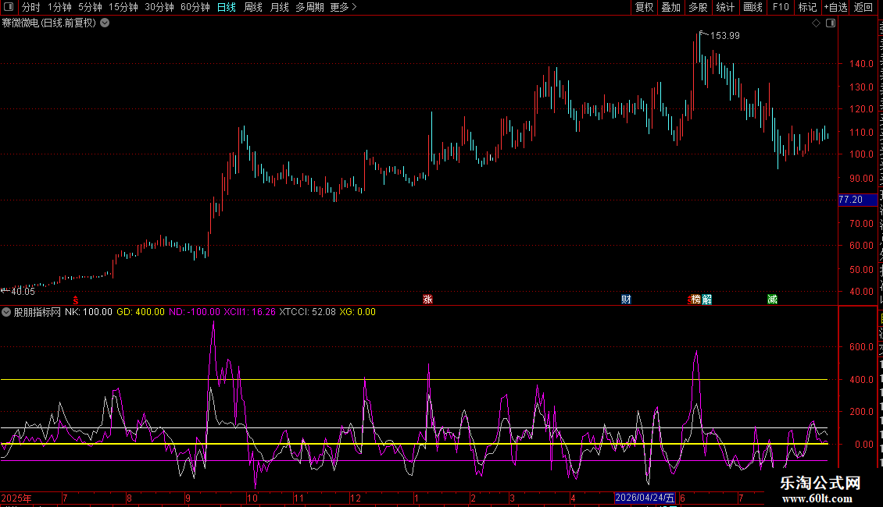The height and width of the screenshot is (507, 883).
Task: Click the red S marker icon
Action: tap(76, 301)
